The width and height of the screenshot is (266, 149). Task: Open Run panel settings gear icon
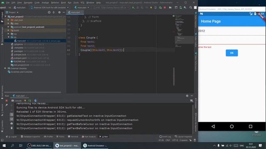coord(187,96)
